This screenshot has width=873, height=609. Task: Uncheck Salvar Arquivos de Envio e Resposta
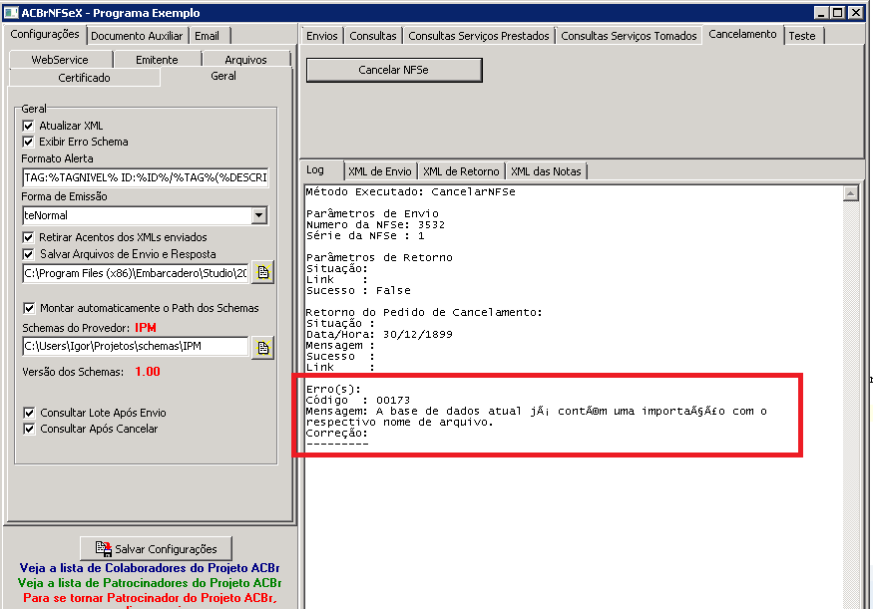(28, 254)
